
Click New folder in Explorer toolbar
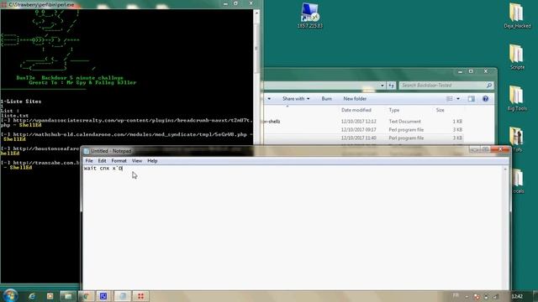pos(355,99)
